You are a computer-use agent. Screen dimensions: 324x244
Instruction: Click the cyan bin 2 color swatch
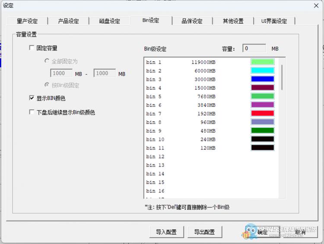262,70
